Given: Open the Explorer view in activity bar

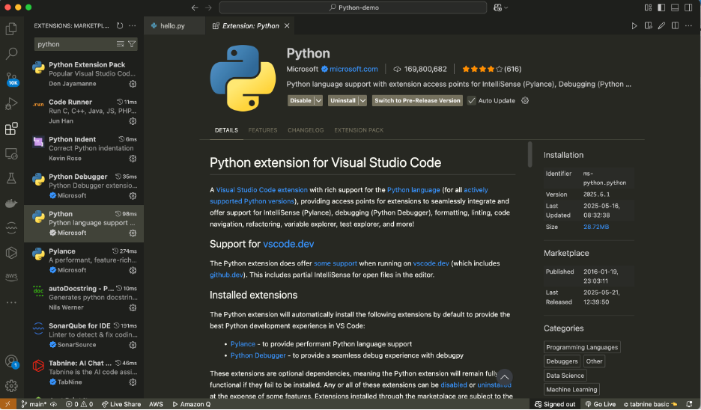Looking at the screenshot, I should pos(11,29).
